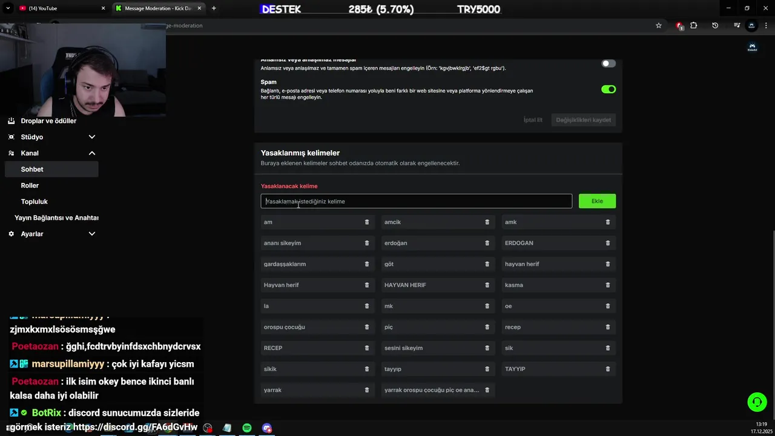Image resolution: width=775 pixels, height=436 pixels.
Task: Open the browser three-dot menu
Action: pyautogui.click(x=766, y=25)
